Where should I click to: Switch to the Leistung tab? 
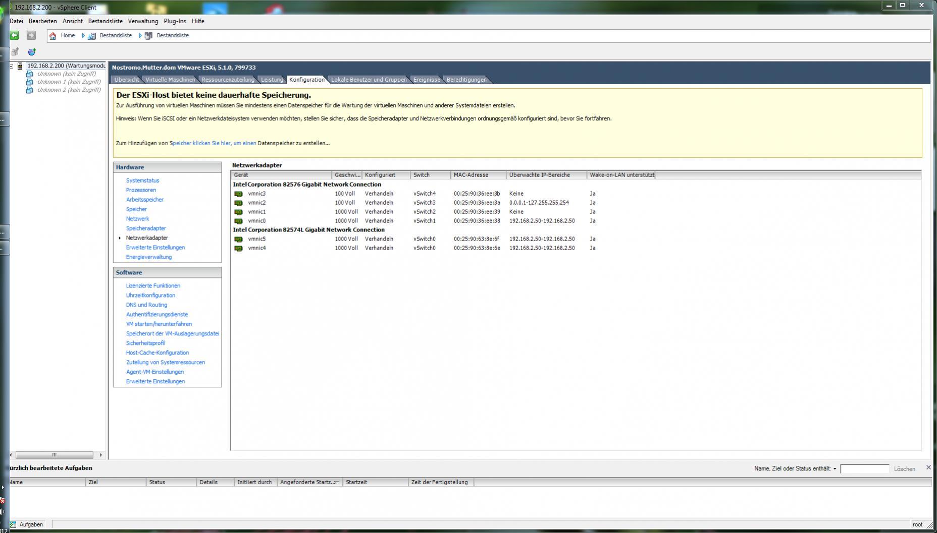272,80
